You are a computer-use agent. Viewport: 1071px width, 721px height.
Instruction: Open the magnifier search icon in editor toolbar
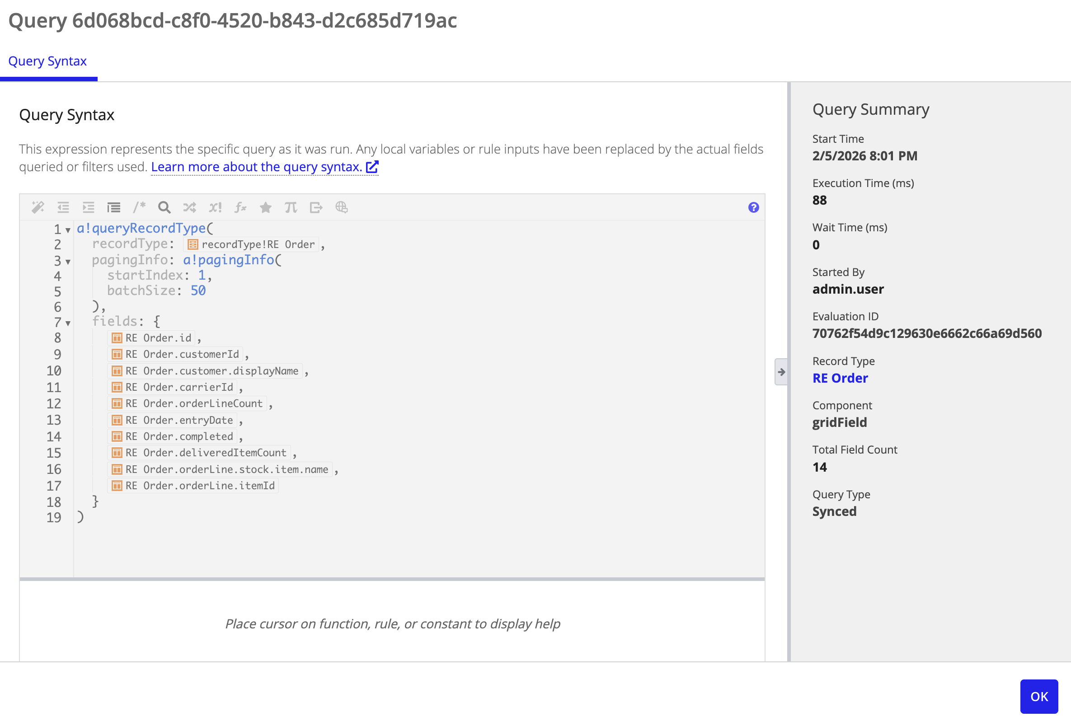[x=164, y=207]
